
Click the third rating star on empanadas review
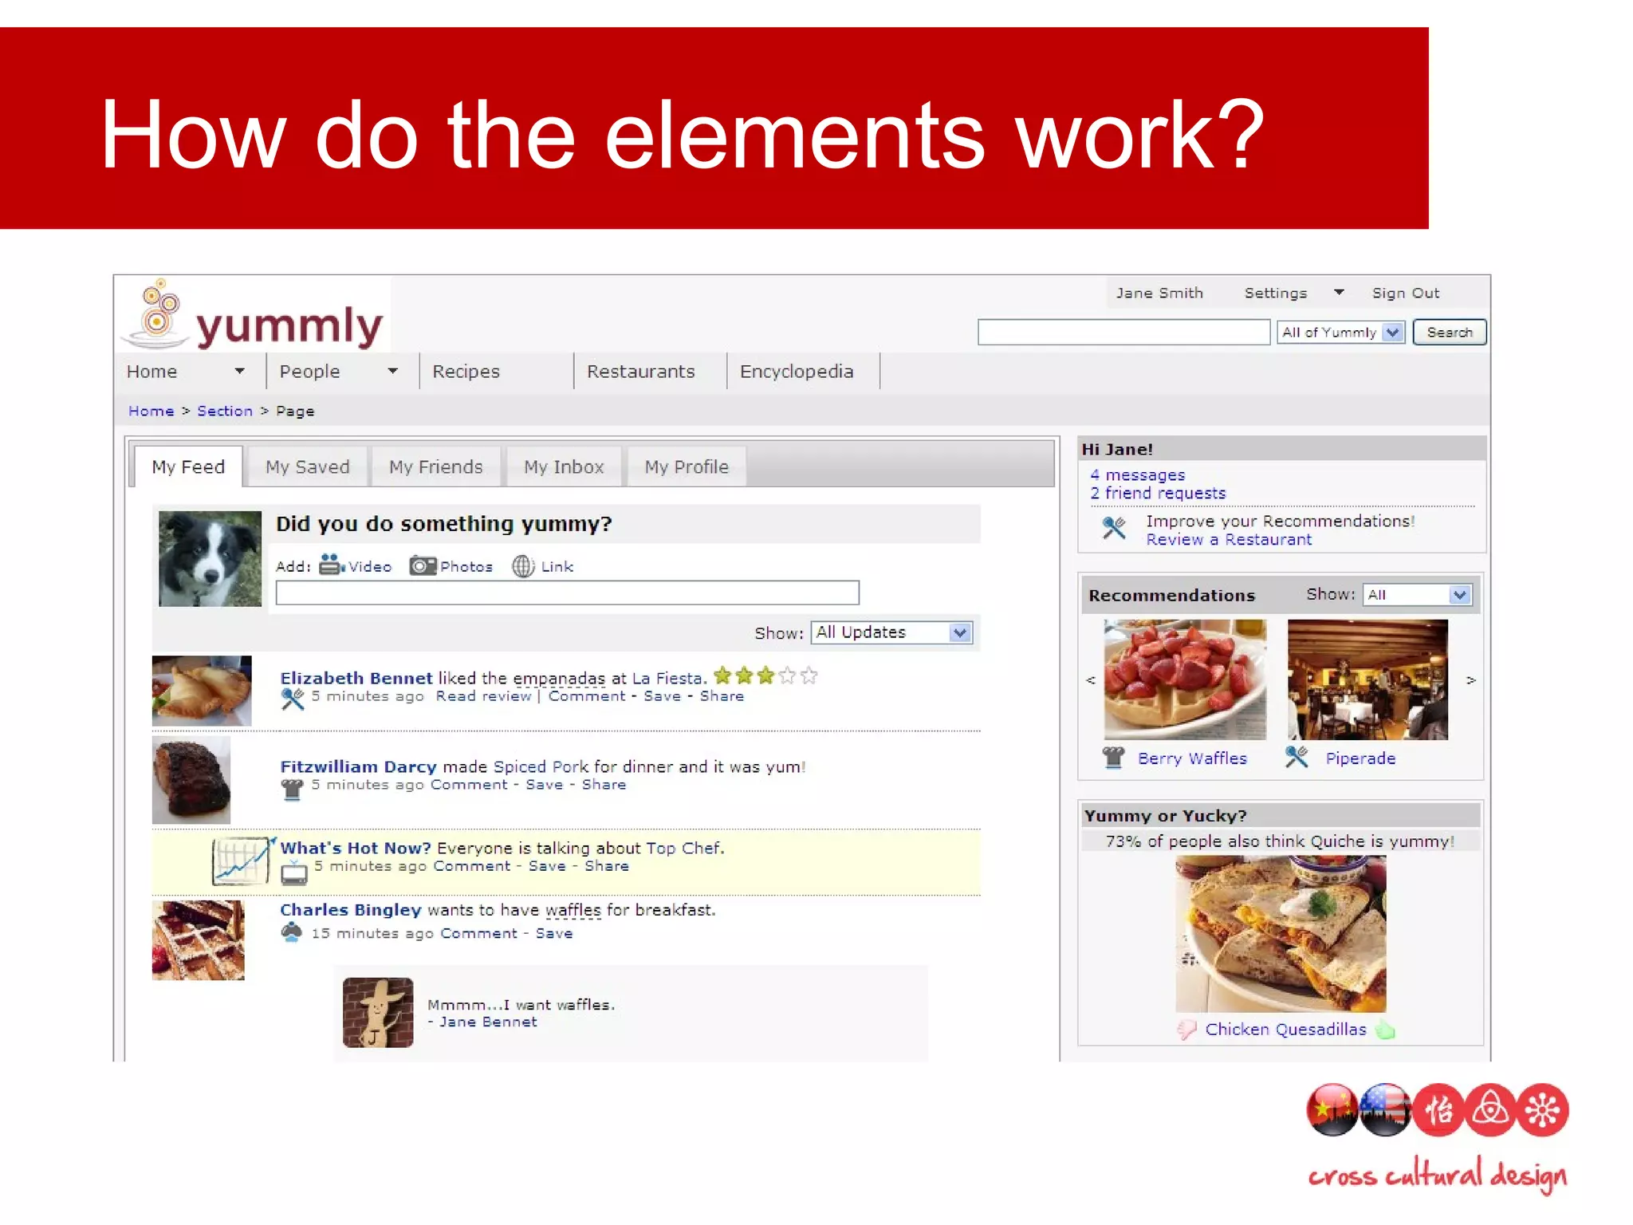766,676
